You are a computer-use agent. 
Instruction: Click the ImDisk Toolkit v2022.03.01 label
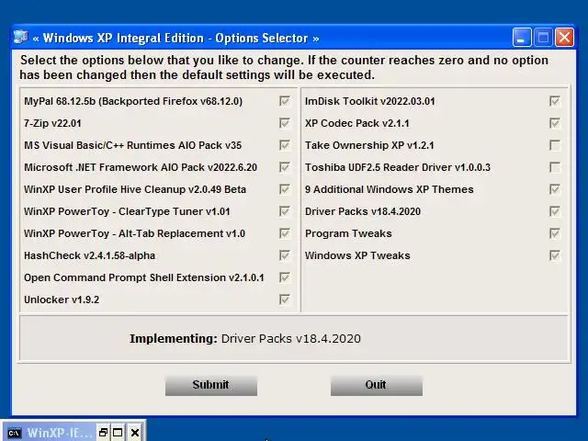369,101
